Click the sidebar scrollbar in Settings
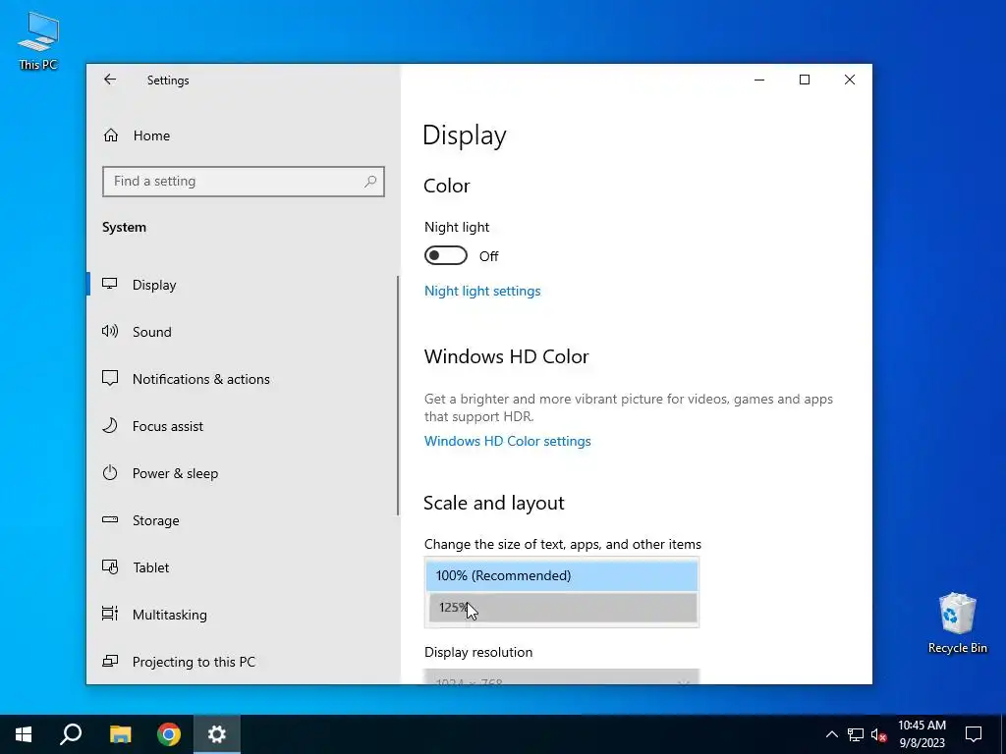1006x754 pixels. 398,396
